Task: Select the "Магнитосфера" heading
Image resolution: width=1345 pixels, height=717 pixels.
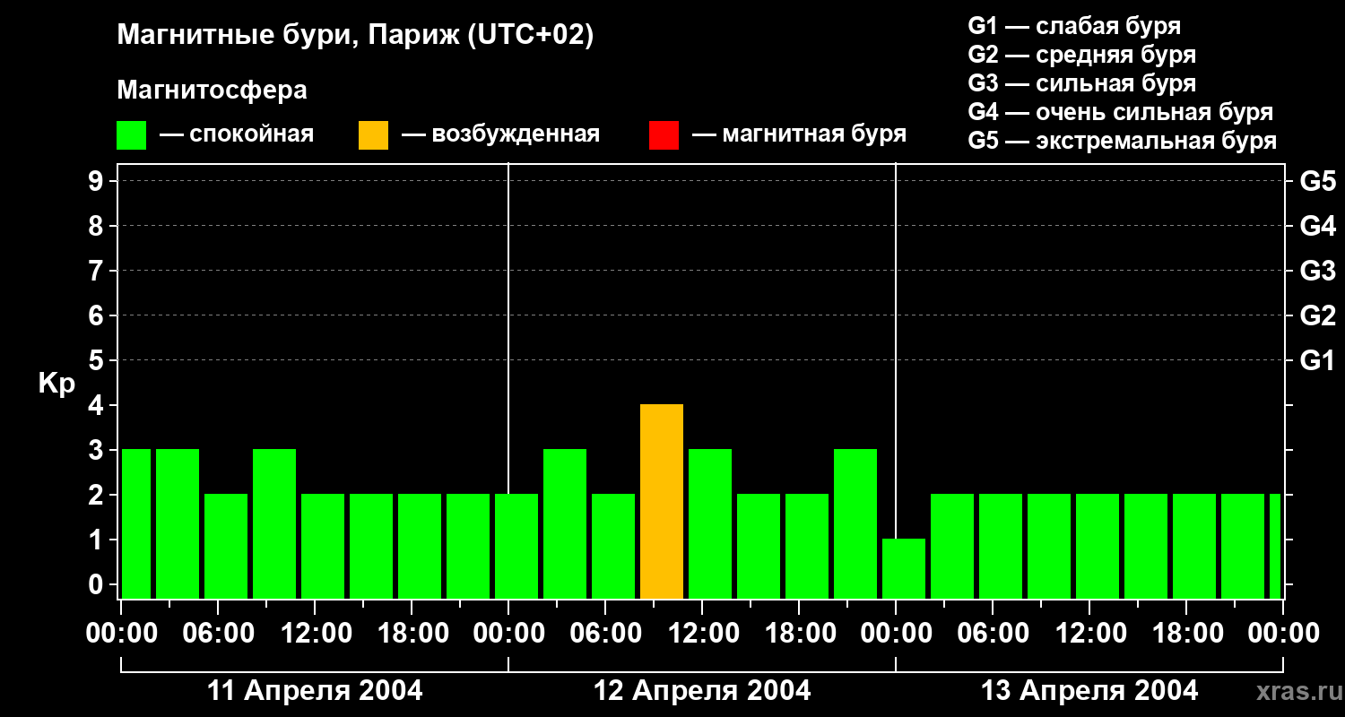Action: click(212, 91)
